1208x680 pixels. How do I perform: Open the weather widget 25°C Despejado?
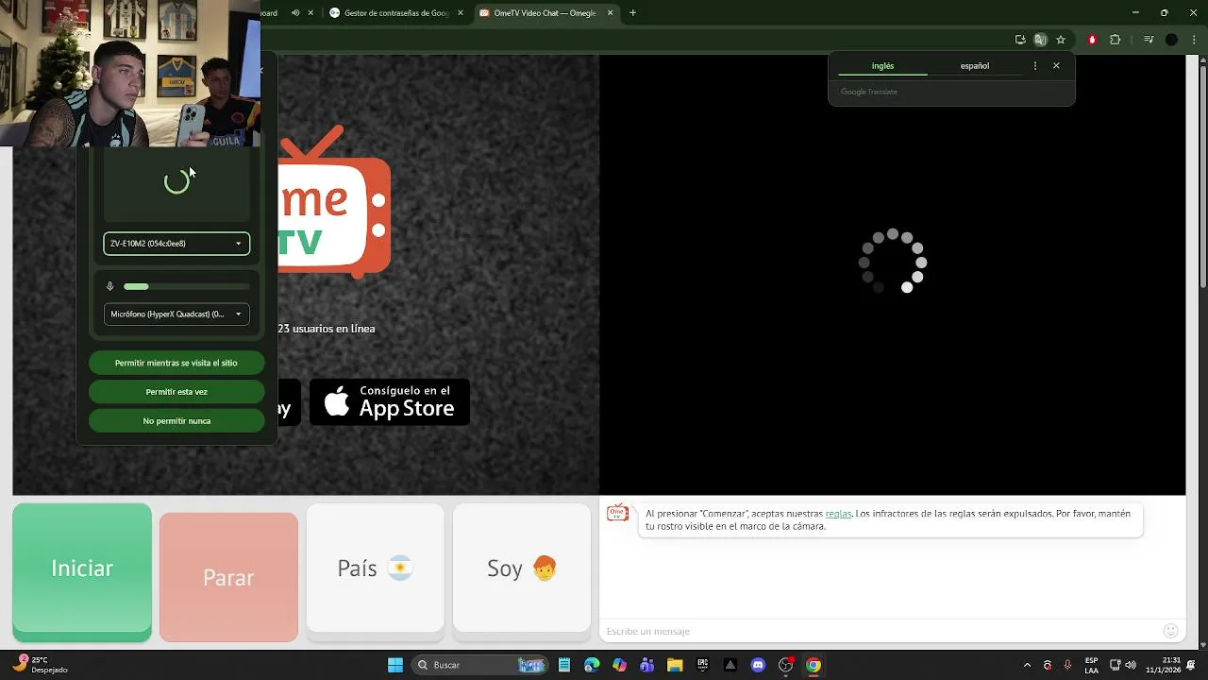[x=42, y=665]
